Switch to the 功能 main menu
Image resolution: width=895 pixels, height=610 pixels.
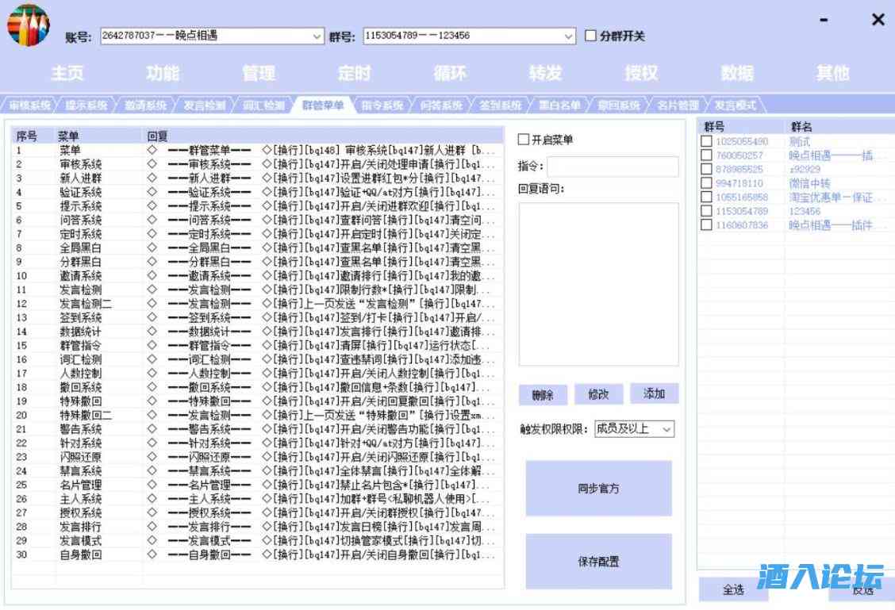click(163, 73)
